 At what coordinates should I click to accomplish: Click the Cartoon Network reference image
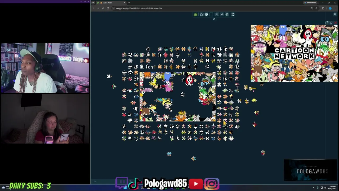(x=294, y=53)
